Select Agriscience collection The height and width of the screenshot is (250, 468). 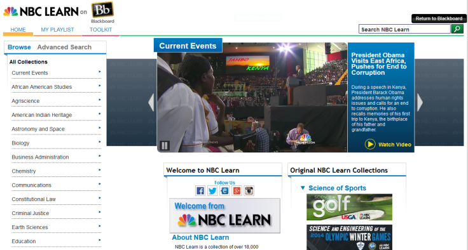point(25,101)
